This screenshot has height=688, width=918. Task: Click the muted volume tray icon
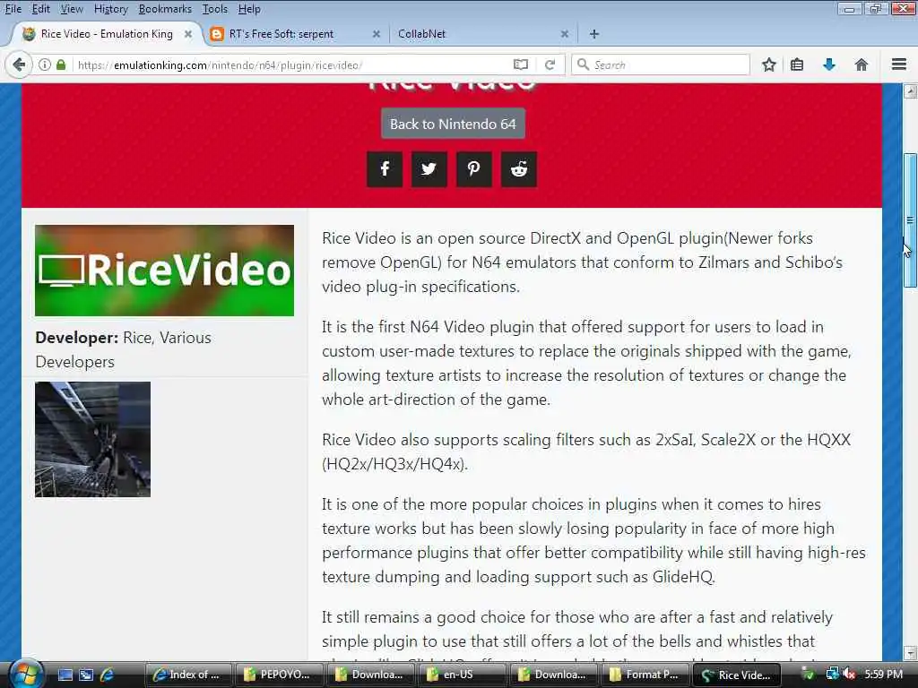coord(850,675)
